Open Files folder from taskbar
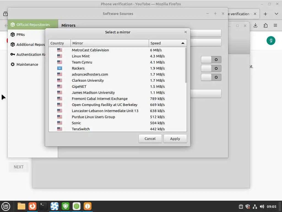 tap(21, 206)
